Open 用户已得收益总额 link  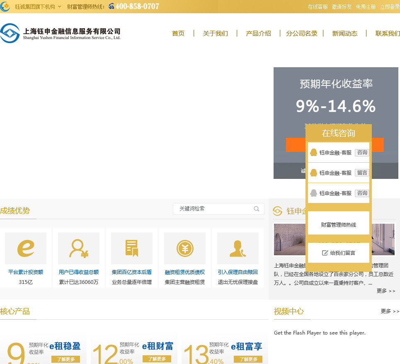tap(79, 272)
